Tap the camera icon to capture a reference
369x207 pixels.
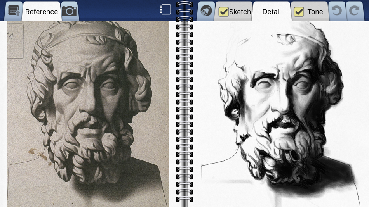click(x=69, y=11)
